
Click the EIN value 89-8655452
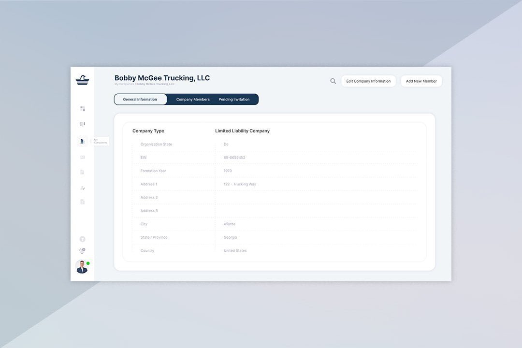point(234,158)
